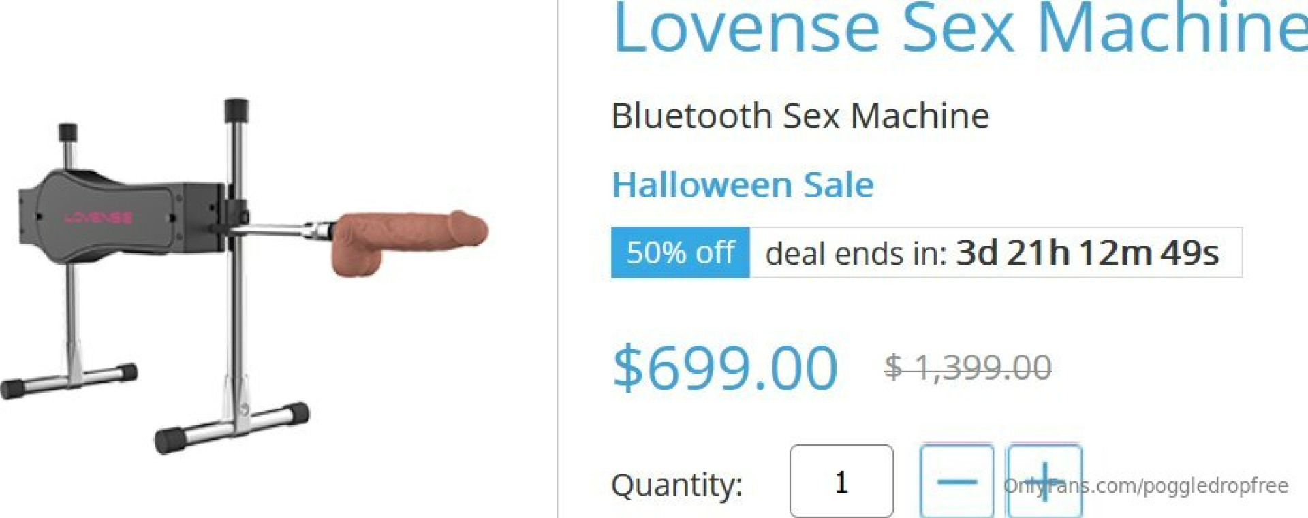1308x518 pixels.
Task: Click the crossed-out $1,399.00 original price
Action: coord(968,368)
